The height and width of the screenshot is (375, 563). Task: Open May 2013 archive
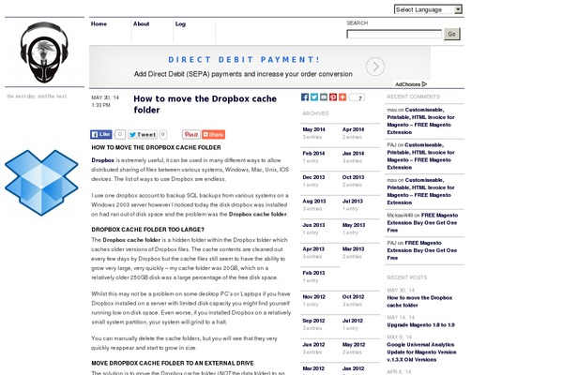pos(354,225)
